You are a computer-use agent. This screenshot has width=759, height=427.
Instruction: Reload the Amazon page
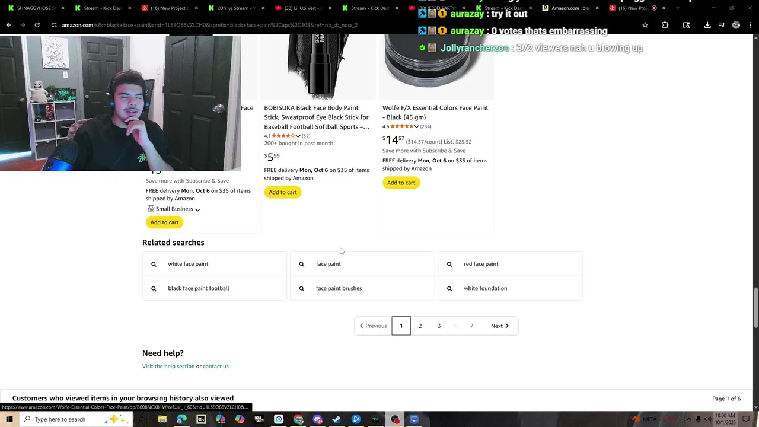point(37,25)
